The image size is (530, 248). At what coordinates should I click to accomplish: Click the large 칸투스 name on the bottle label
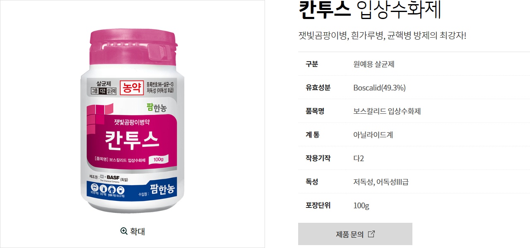132,140
